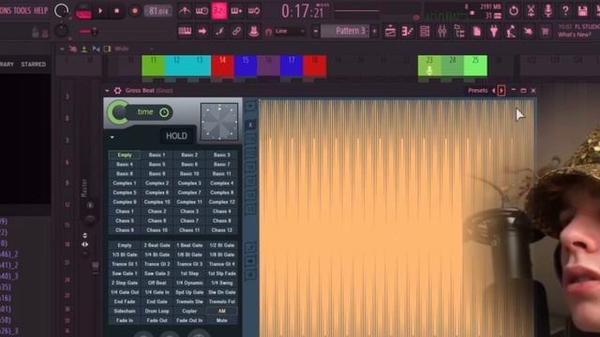Open the Mixer view icon
600x337 pixels.
(x=442, y=31)
